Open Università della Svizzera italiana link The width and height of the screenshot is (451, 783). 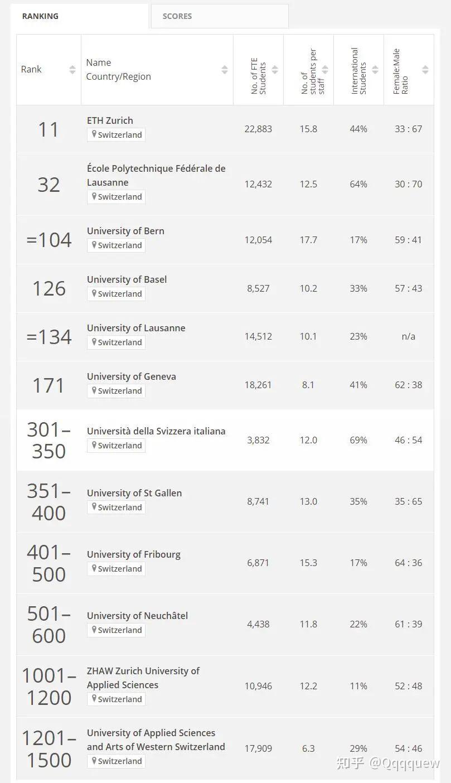click(x=156, y=431)
